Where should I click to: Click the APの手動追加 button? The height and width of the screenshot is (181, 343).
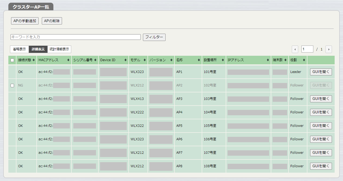click(x=25, y=21)
